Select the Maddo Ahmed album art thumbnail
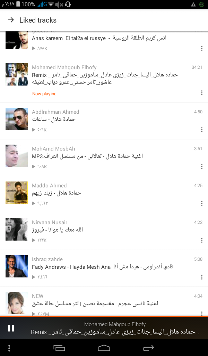 (17, 193)
